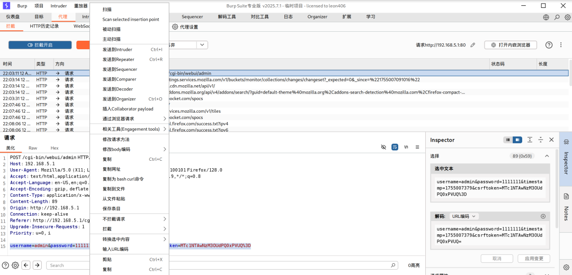Switch Inspector to stacked layout view
Viewport: 572px width, 275px height.
click(507, 140)
